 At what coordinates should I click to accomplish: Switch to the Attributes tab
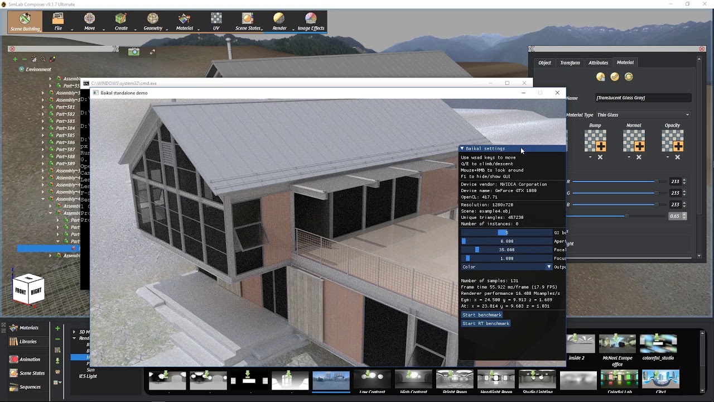pos(598,63)
